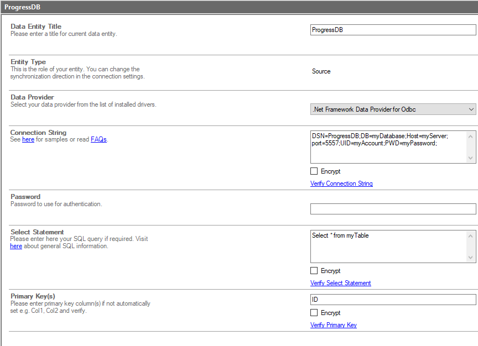Focus the Data Entity Title field
The width and height of the screenshot is (478, 346).
coord(393,30)
